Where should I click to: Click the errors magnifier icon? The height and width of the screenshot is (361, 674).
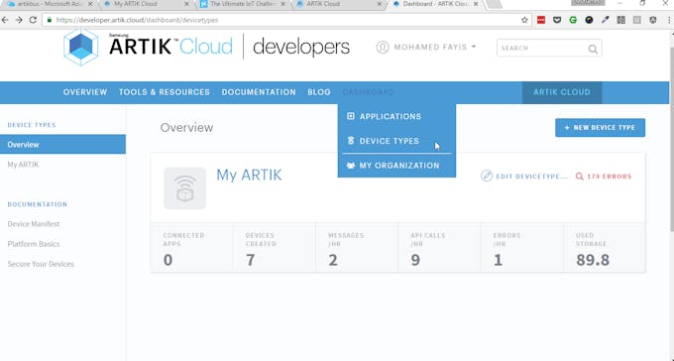[x=580, y=177]
